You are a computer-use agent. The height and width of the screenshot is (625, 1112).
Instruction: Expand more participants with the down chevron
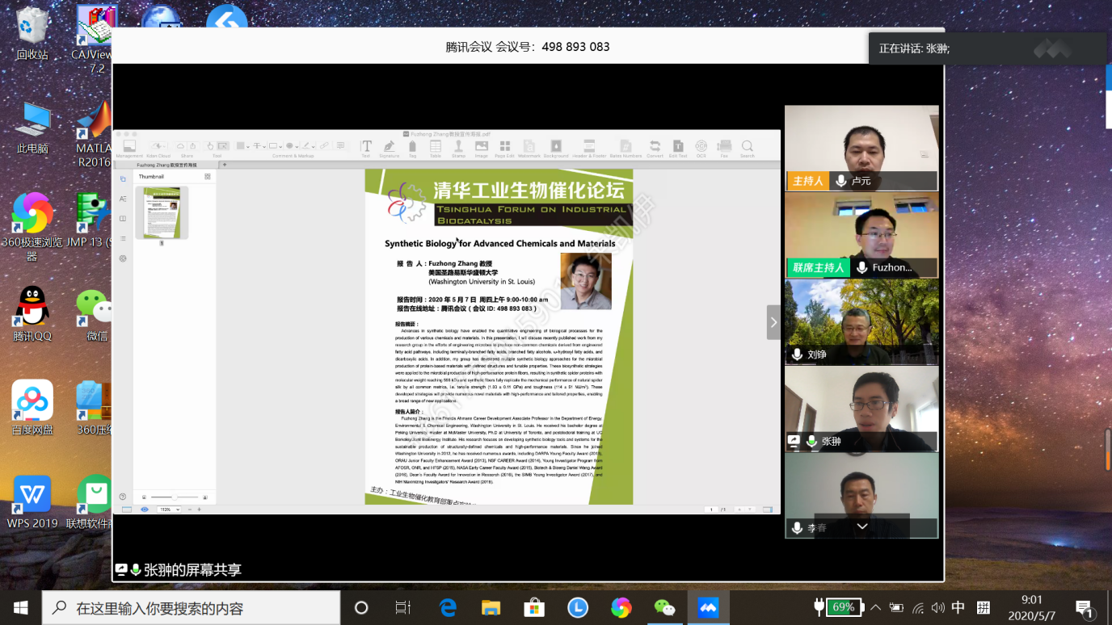coord(862,526)
